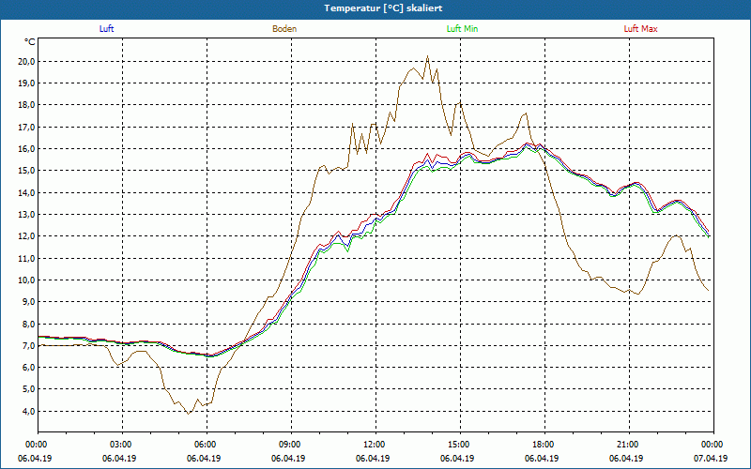The width and height of the screenshot is (751, 469).
Task: Click the '15:00' time axis label
Action: pyautogui.click(x=457, y=445)
